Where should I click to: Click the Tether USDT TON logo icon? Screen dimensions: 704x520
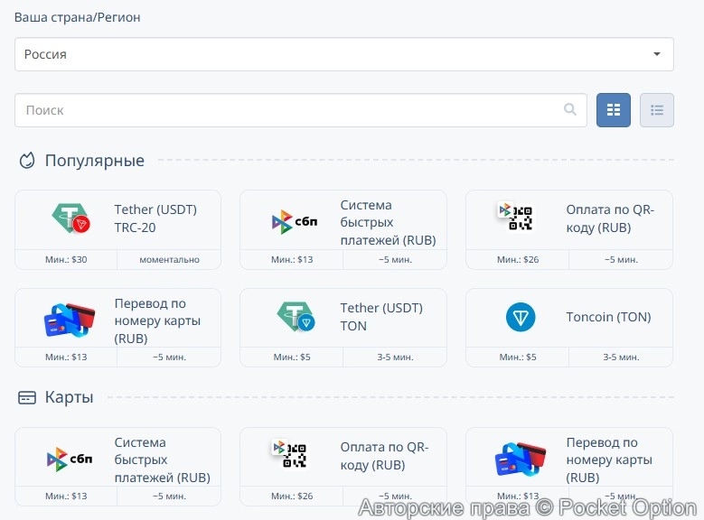coord(295,317)
